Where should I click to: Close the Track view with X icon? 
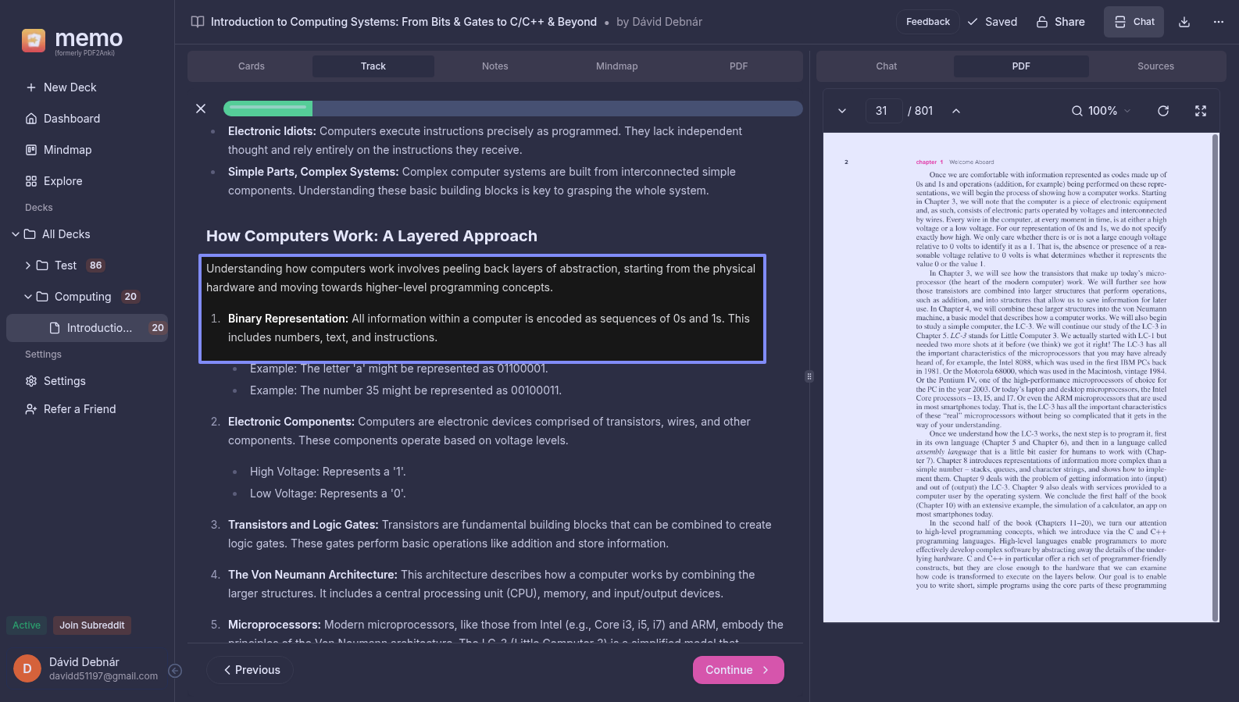tap(201, 109)
